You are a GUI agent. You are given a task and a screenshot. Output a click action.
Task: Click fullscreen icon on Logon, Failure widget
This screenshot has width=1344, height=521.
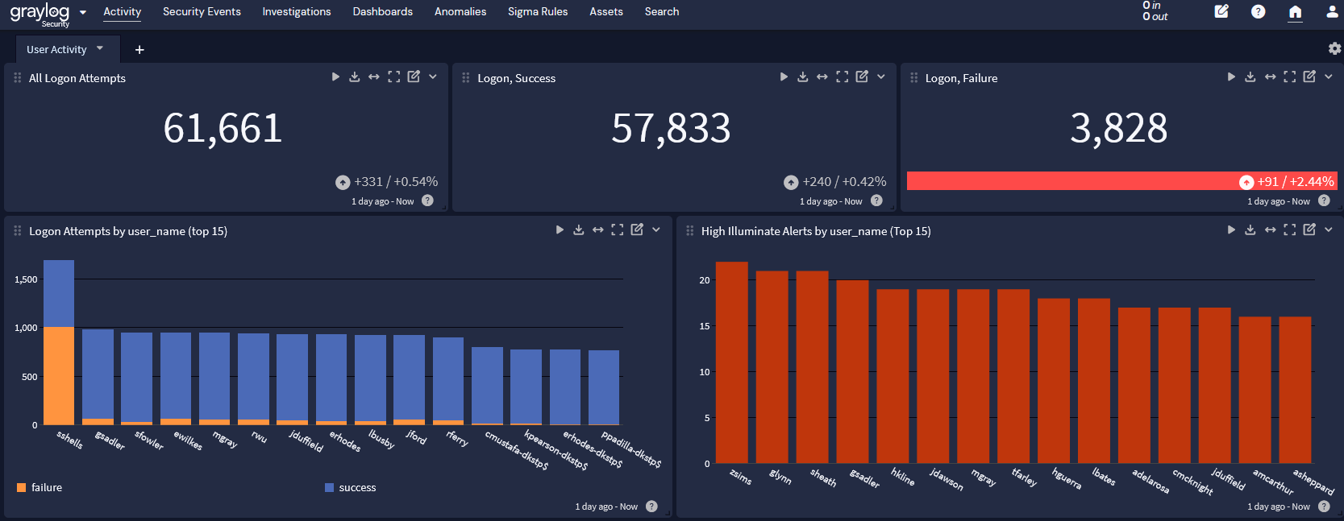click(1290, 76)
